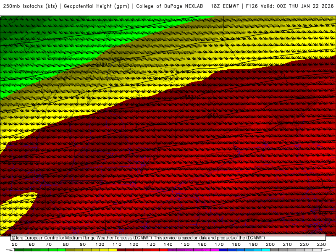Click the 100 value on the color scale
This screenshot has width=336, height=252.
100,244
